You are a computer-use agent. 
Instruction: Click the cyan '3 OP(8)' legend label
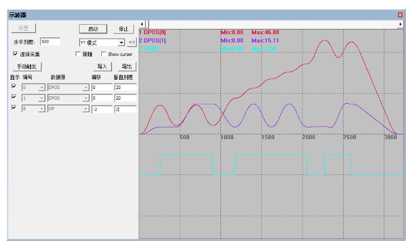tap(149, 49)
